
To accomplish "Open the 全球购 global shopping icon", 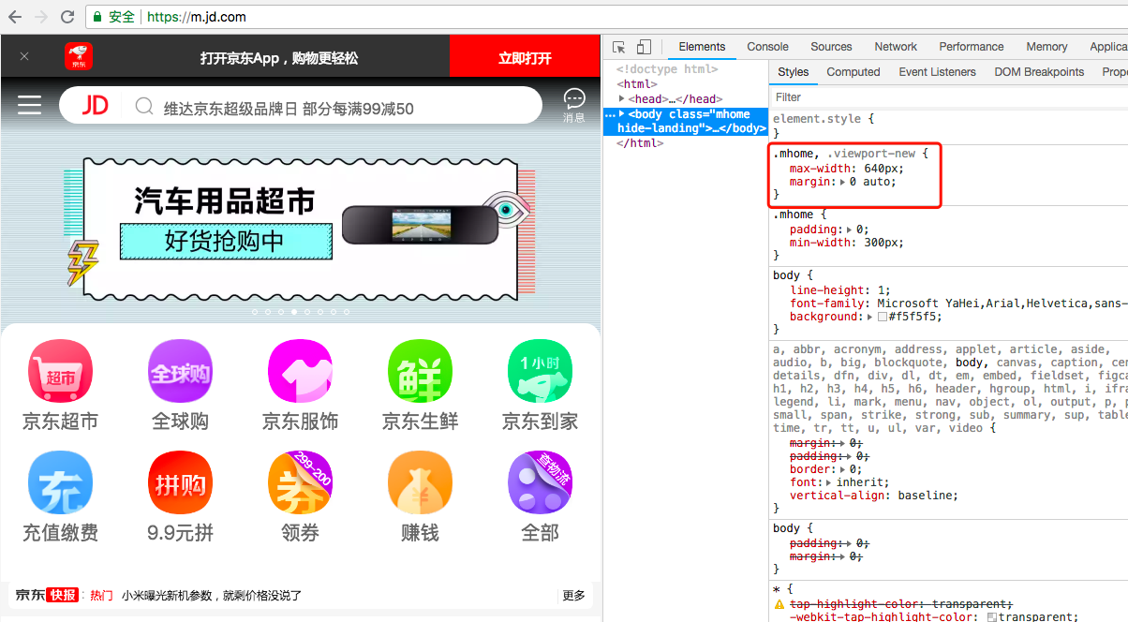I will pos(180,372).
